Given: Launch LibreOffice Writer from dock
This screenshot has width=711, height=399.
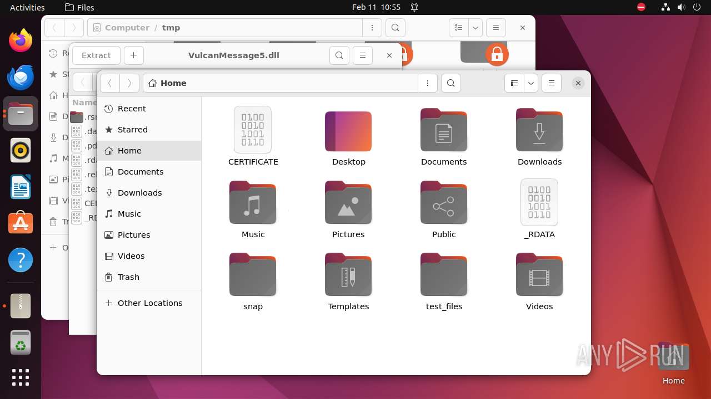Looking at the screenshot, I should coord(21,187).
